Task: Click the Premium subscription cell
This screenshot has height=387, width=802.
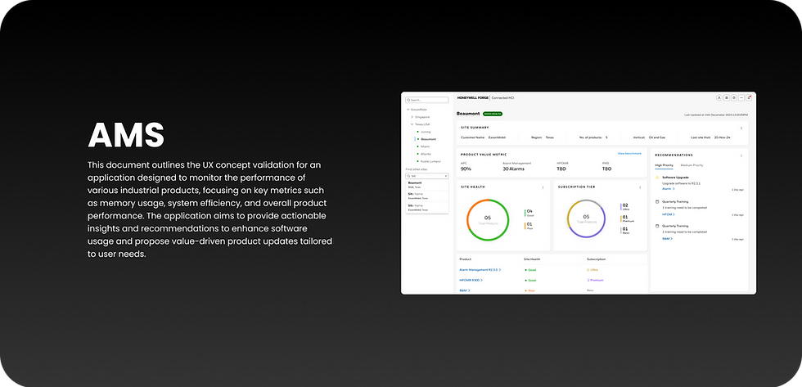Action: 596,280
